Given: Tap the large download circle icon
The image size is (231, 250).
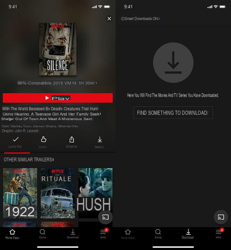Looking at the screenshot, I should pos(173,62).
